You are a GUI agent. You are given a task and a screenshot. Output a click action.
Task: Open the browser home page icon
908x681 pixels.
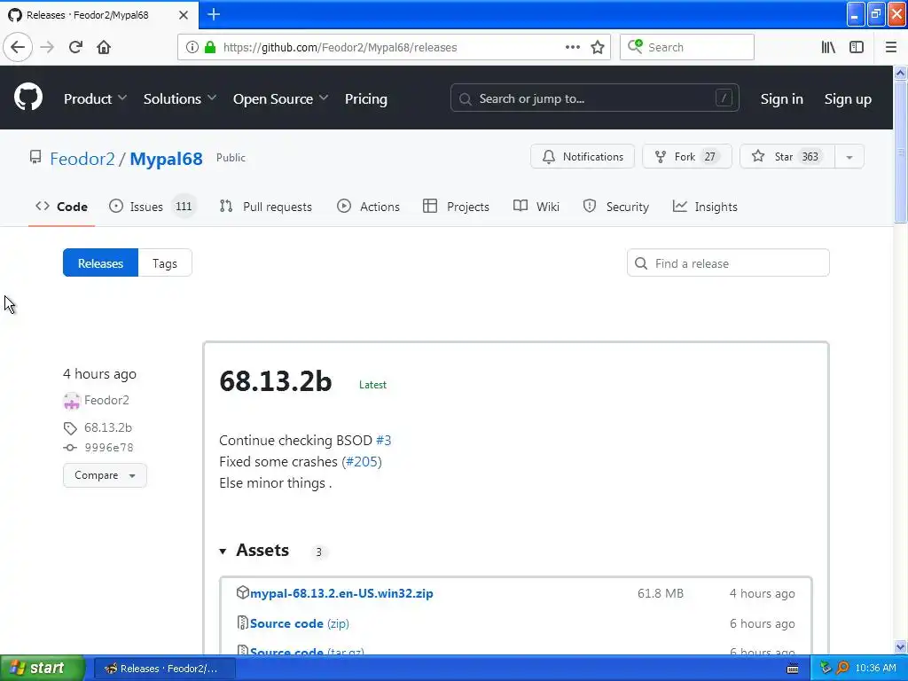[104, 47]
